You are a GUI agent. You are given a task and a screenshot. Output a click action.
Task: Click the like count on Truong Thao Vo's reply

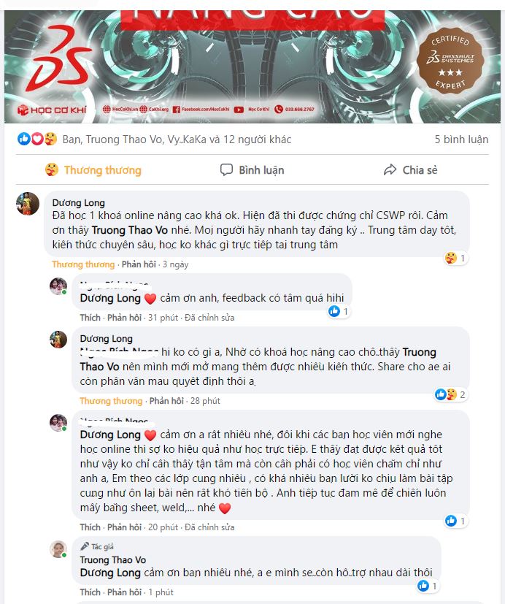pos(428,586)
